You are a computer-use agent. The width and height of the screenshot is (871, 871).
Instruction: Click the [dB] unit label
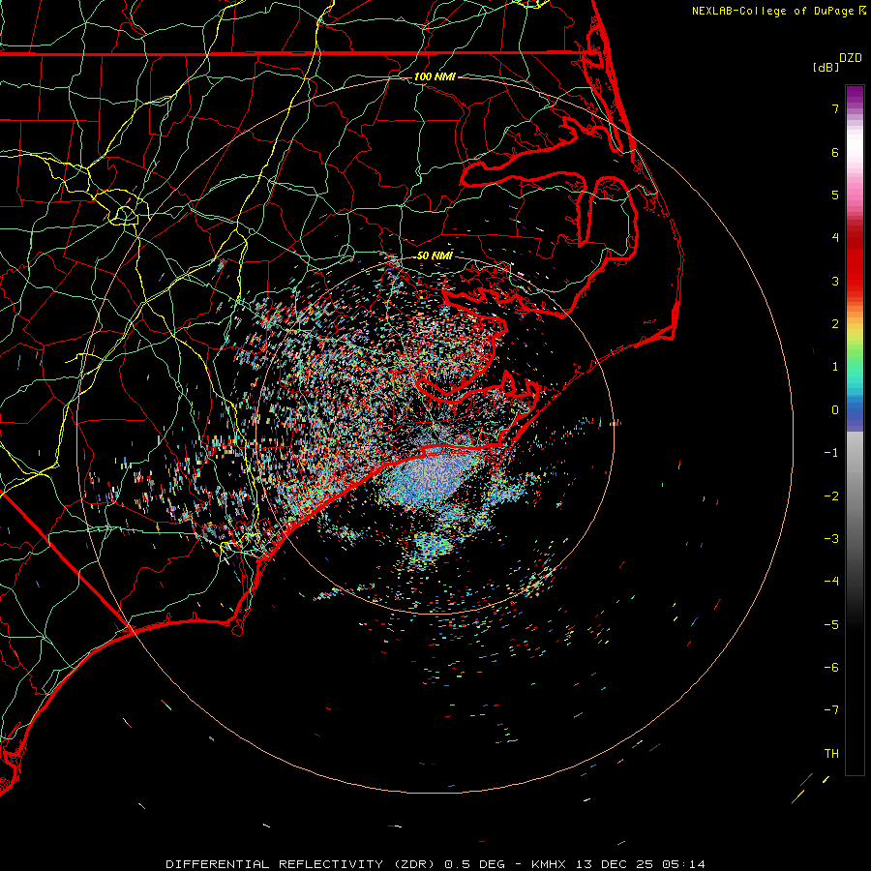click(x=826, y=67)
